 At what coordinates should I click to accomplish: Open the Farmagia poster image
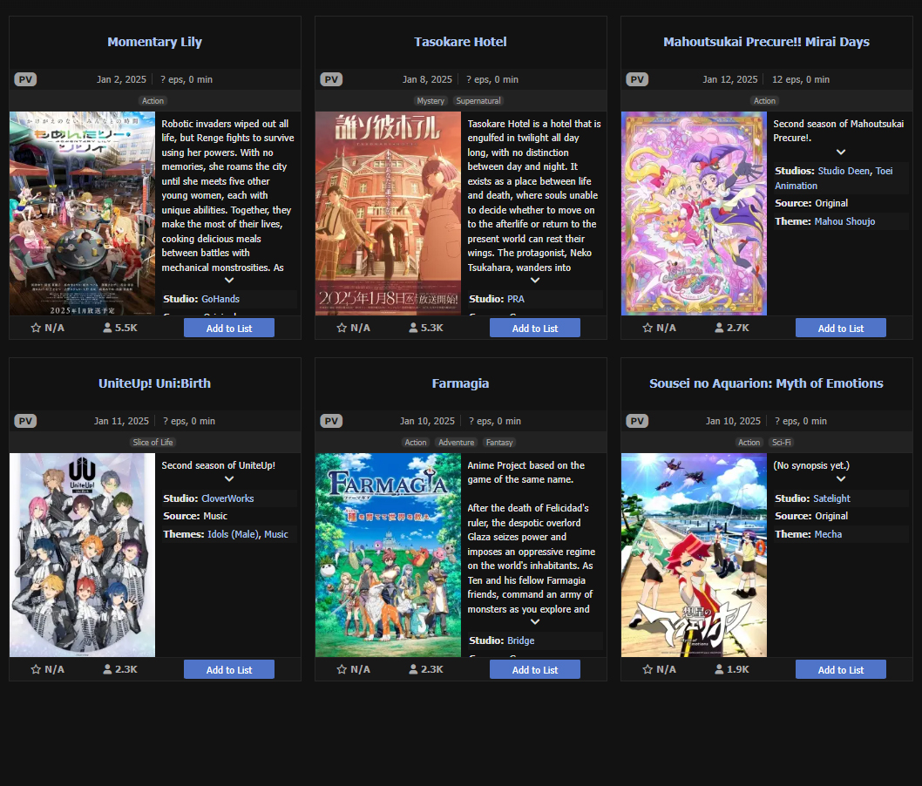click(388, 555)
